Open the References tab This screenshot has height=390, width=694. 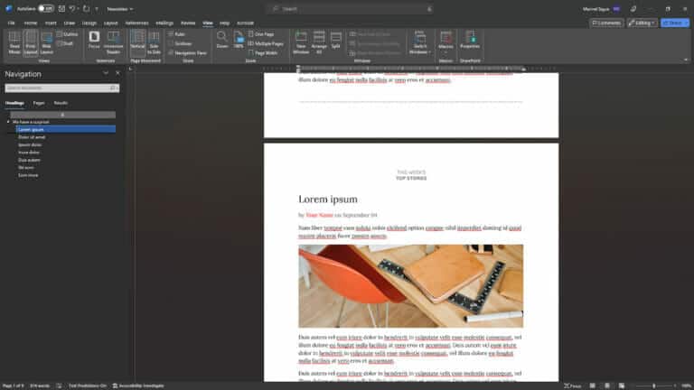136,23
